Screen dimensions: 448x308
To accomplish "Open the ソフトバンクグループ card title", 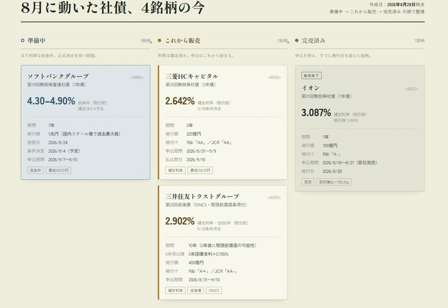I will coord(58,76).
